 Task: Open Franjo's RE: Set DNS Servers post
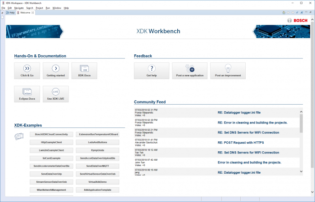tap(248, 133)
